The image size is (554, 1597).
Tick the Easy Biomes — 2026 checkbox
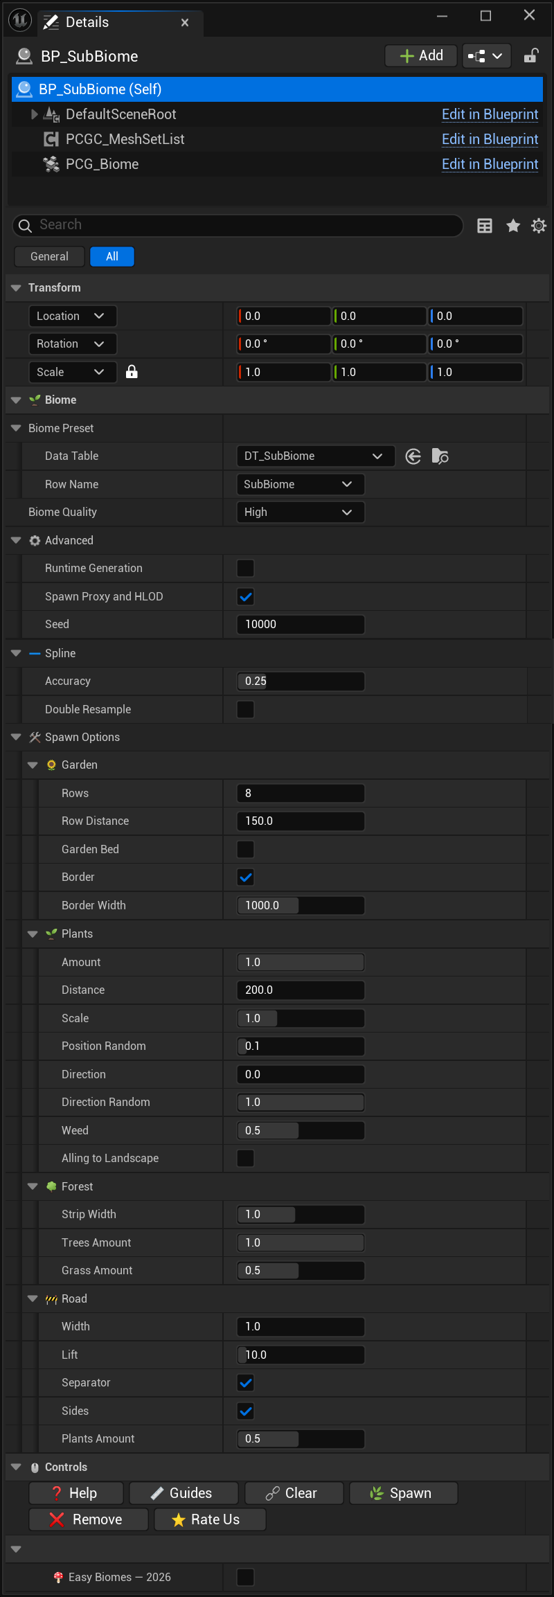coord(245,1577)
